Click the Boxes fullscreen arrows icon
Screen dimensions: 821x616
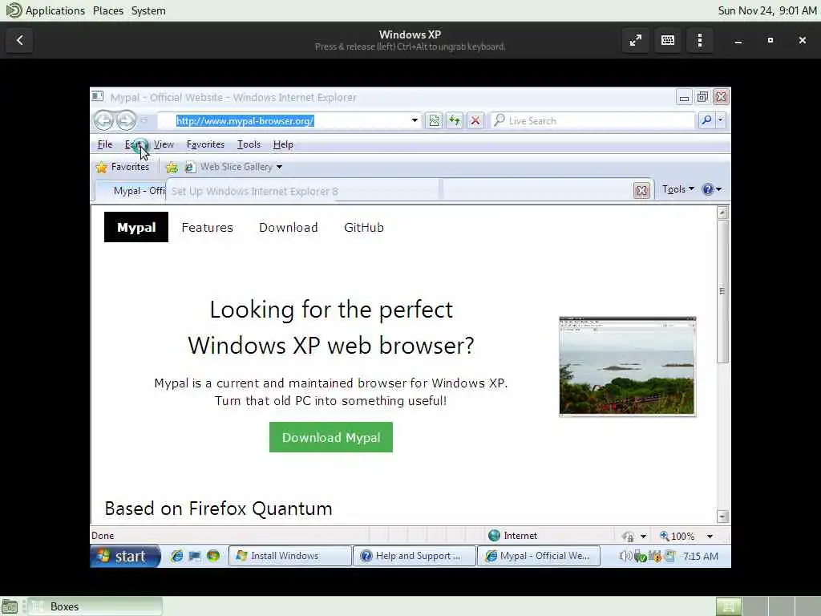pos(636,40)
